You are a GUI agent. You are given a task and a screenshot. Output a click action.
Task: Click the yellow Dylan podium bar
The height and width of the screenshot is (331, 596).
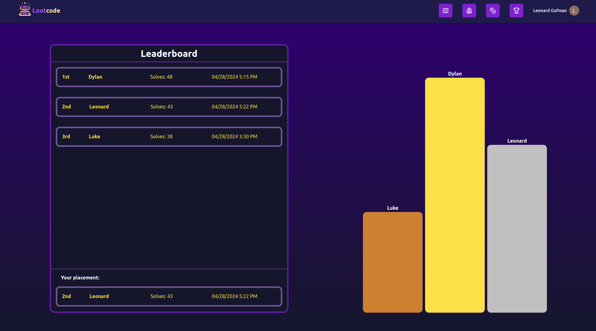tap(455, 195)
